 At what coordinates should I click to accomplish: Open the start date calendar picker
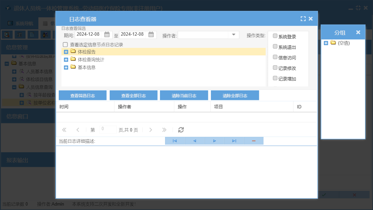pos(107,34)
